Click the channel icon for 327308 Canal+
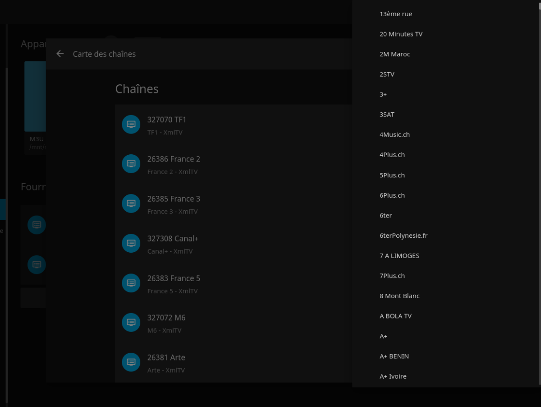Viewport: 541px width, 407px height. click(131, 243)
